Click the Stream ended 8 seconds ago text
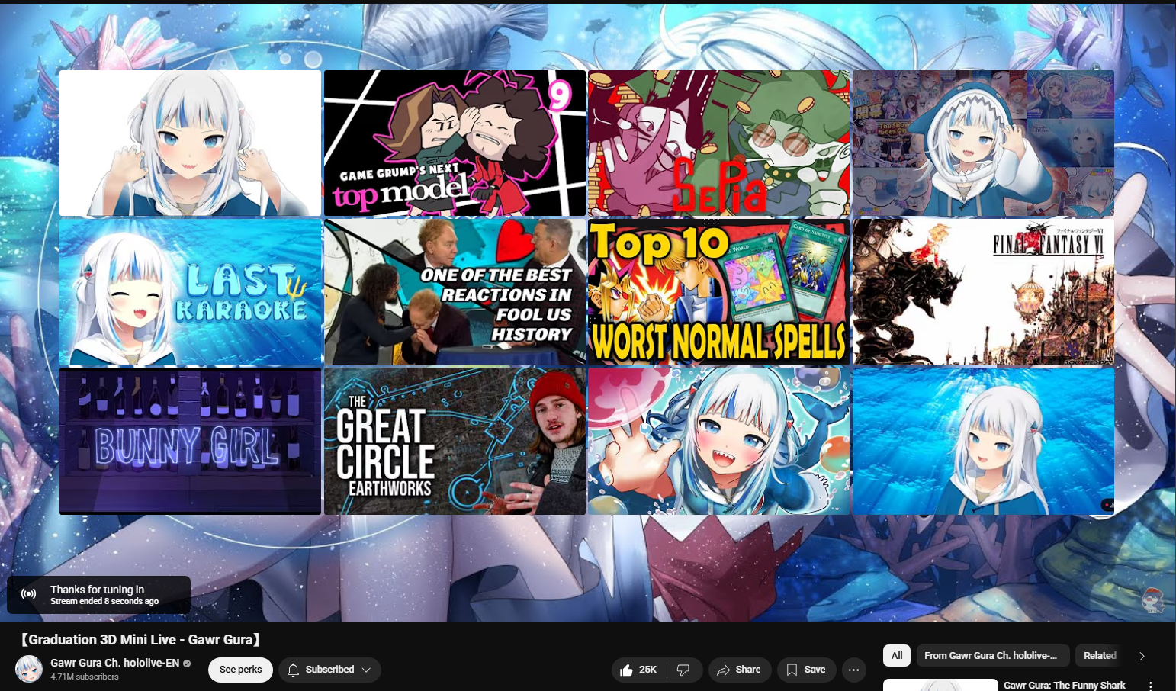1176x691 pixels. click(104, 601)
